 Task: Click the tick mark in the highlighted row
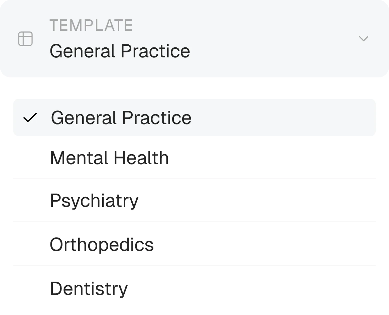[30, 118]
